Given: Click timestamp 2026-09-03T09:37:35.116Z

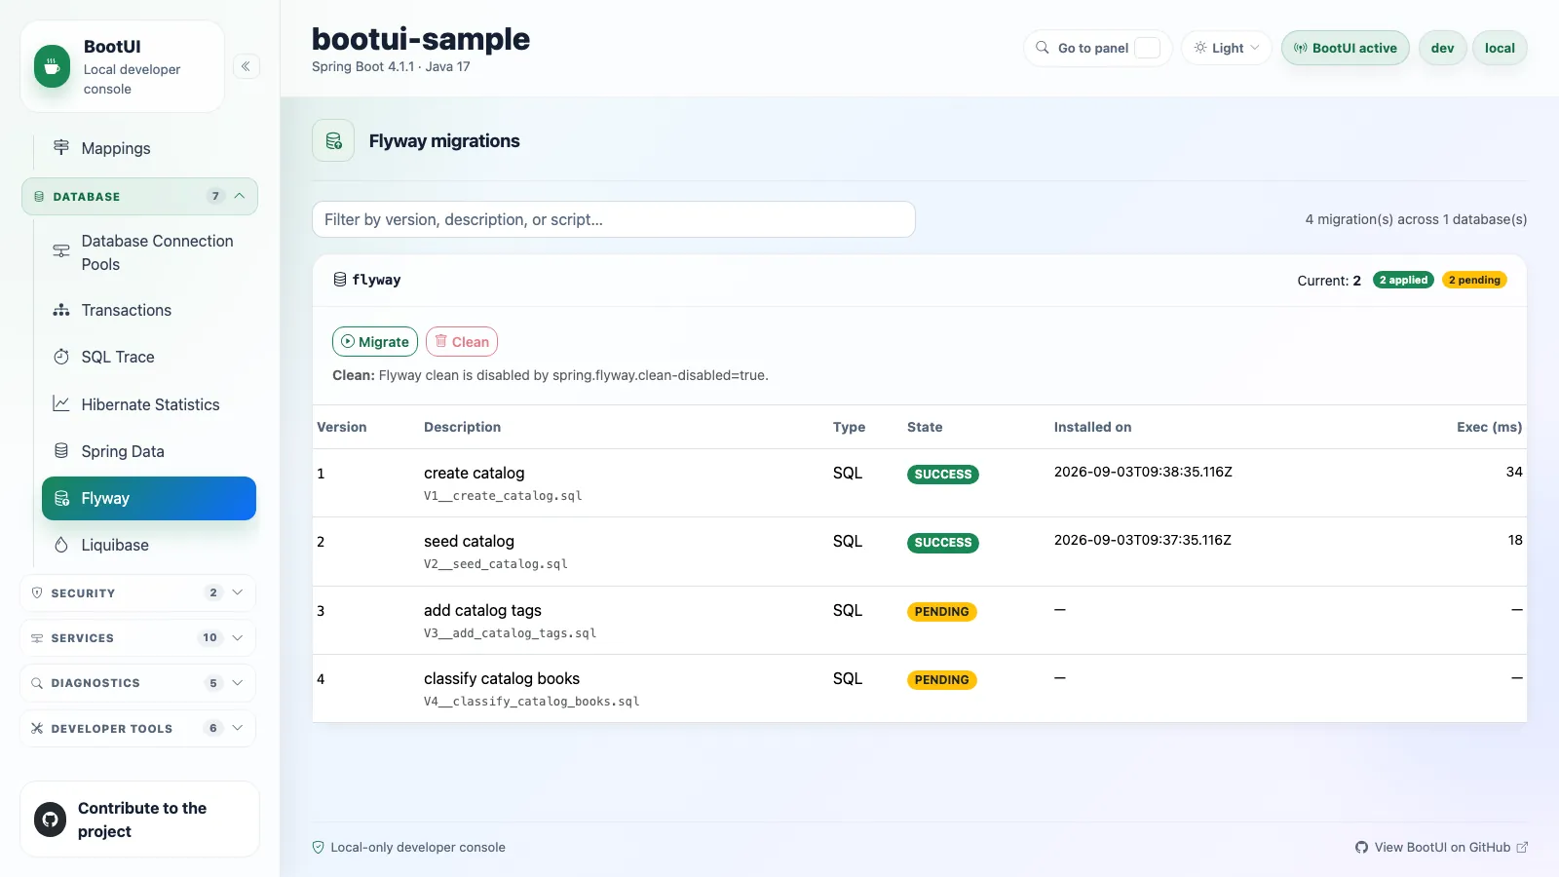Looking at the screenshot, I should point(1143,540).
